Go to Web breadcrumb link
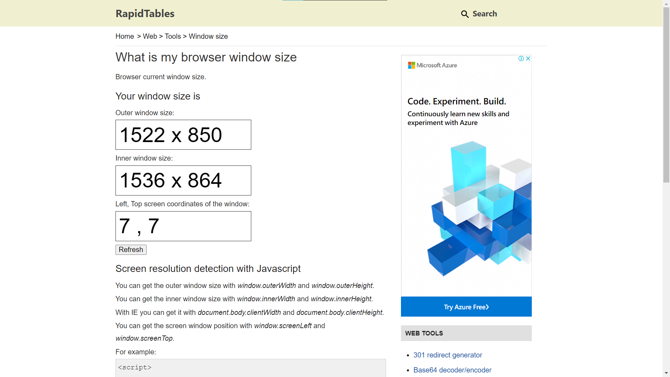 click(150, 36)
